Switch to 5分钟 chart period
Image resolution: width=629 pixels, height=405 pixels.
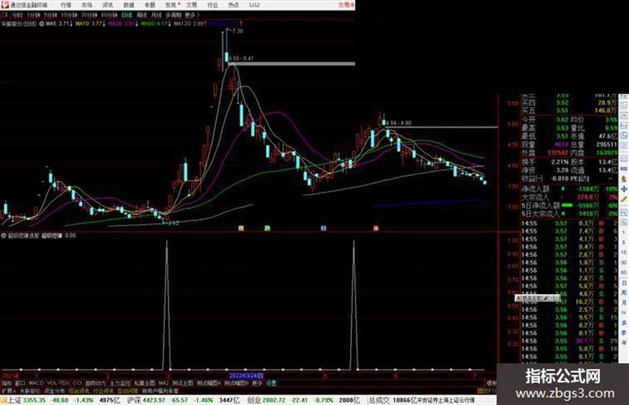click(51, 15)
